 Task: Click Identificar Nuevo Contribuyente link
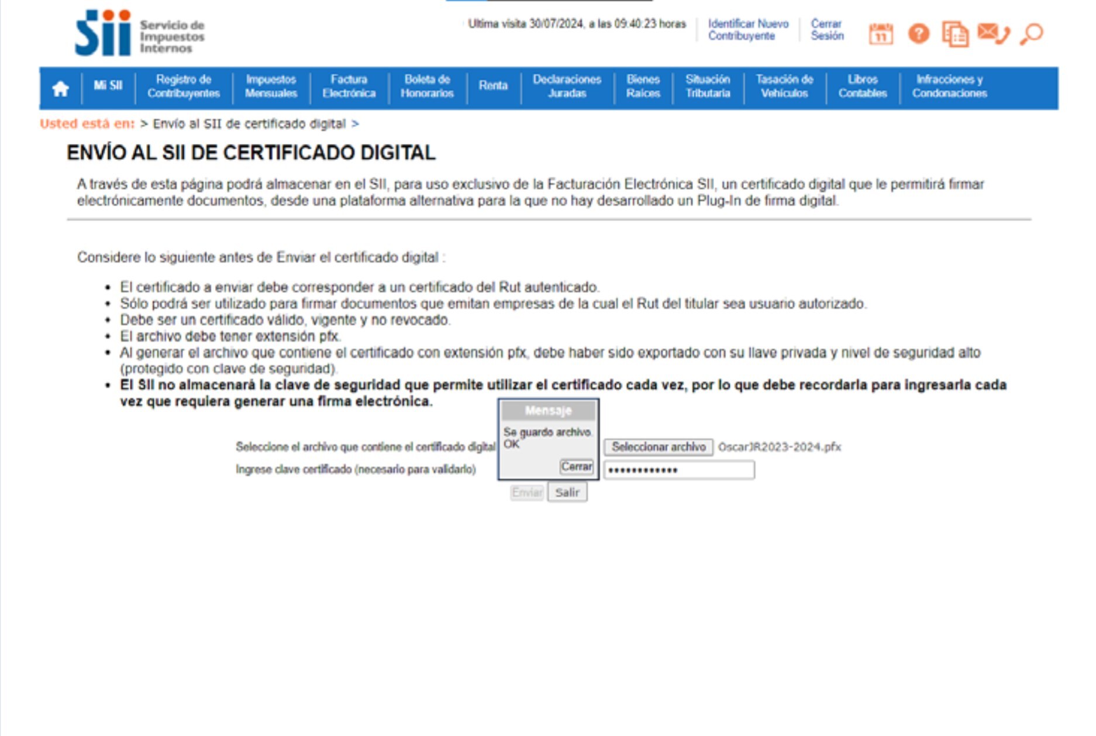(x=748, y=30)
